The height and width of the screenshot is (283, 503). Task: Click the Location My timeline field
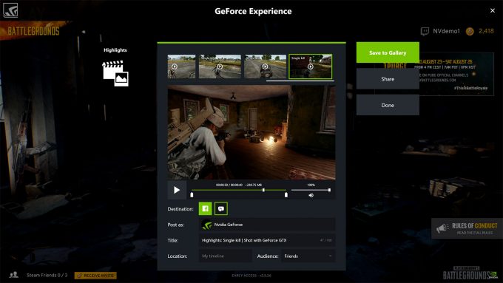coord(225,256)
